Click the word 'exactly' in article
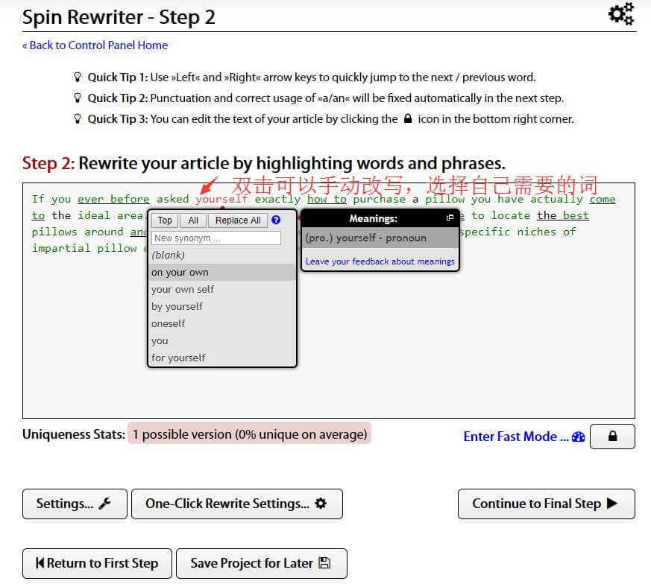The image size is (651, 587). click(277, 199)
